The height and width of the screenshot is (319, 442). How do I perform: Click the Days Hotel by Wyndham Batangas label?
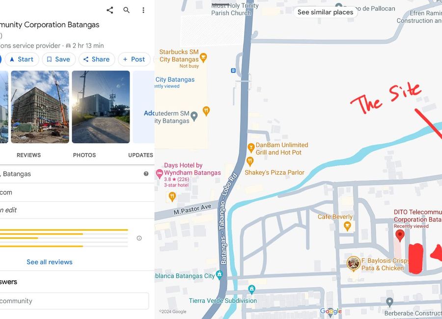[192, 169]
